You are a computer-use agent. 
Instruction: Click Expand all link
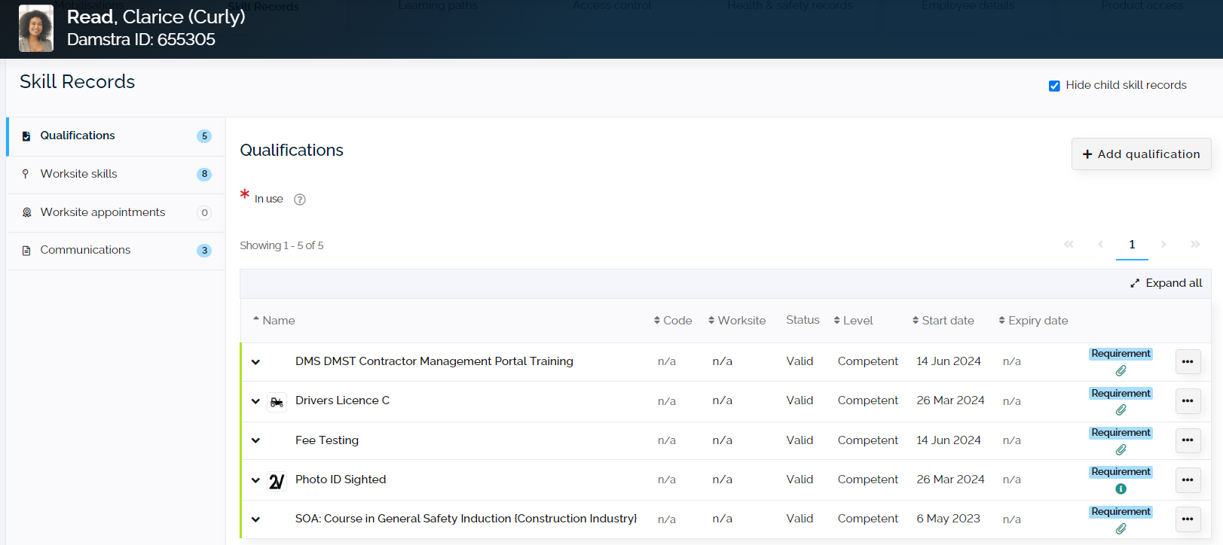click(x=1166, y=283)
